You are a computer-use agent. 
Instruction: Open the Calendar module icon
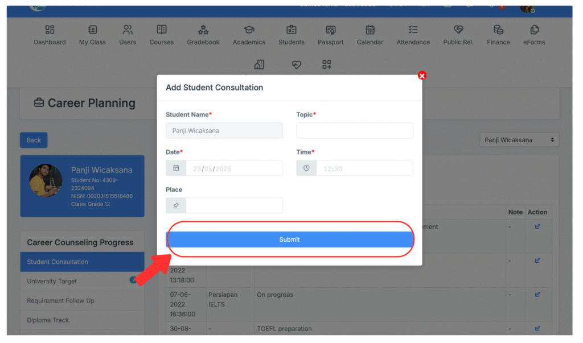[x=370, y=30]
